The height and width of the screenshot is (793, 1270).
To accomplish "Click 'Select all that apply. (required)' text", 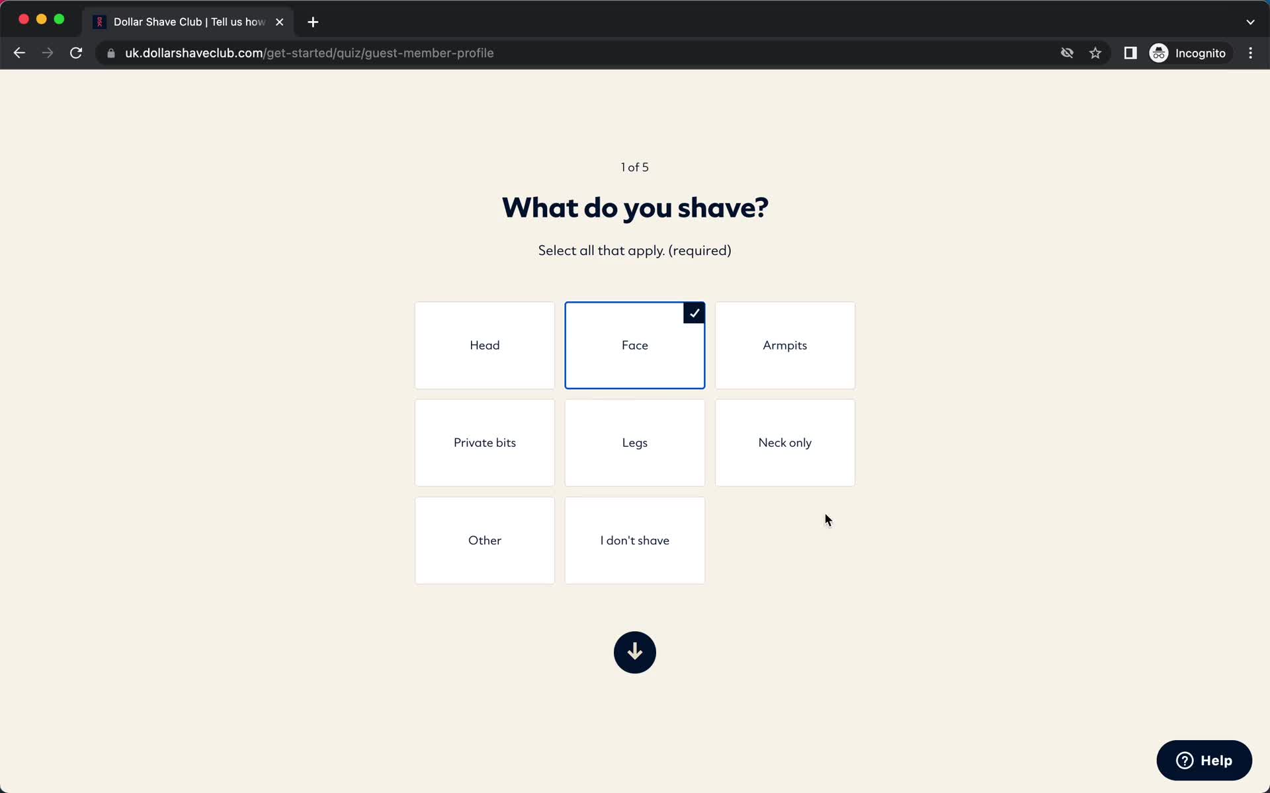I will point(634,250).
